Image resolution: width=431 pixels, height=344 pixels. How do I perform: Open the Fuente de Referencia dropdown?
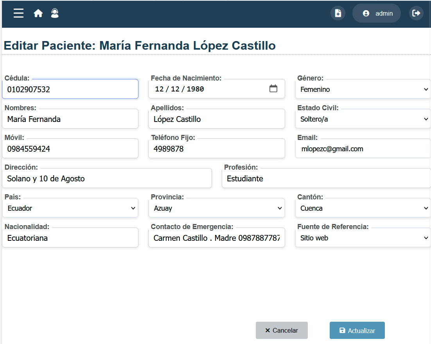click(x=363, y=238)
